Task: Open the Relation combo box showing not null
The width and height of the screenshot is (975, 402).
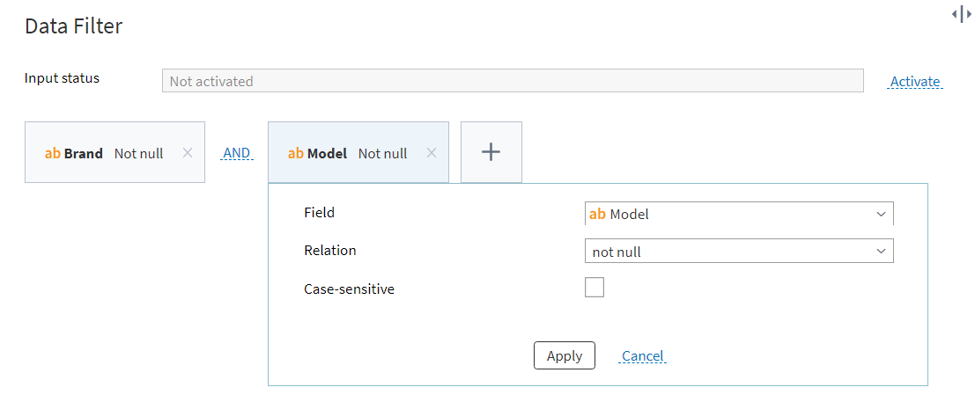Action: tap(739, 251)
